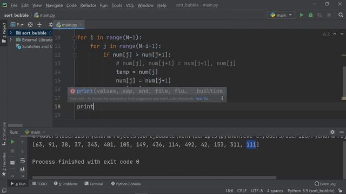346x194 pixels.
Task: Open the Project view selector dropdown
Action: (x=17, y=25)
